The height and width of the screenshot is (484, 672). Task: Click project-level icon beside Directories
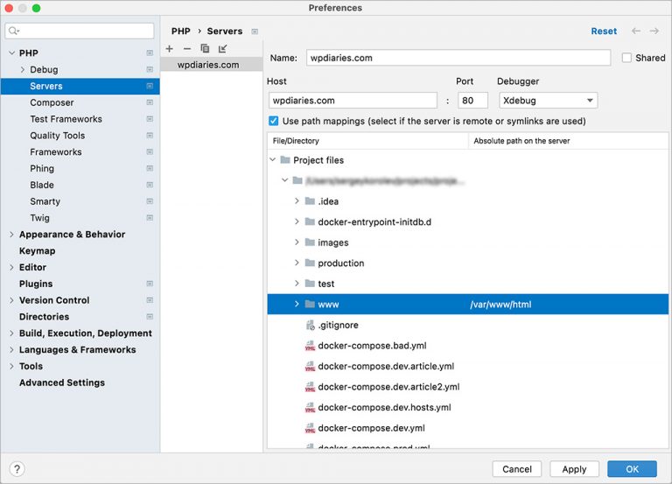tap(150, 316)
